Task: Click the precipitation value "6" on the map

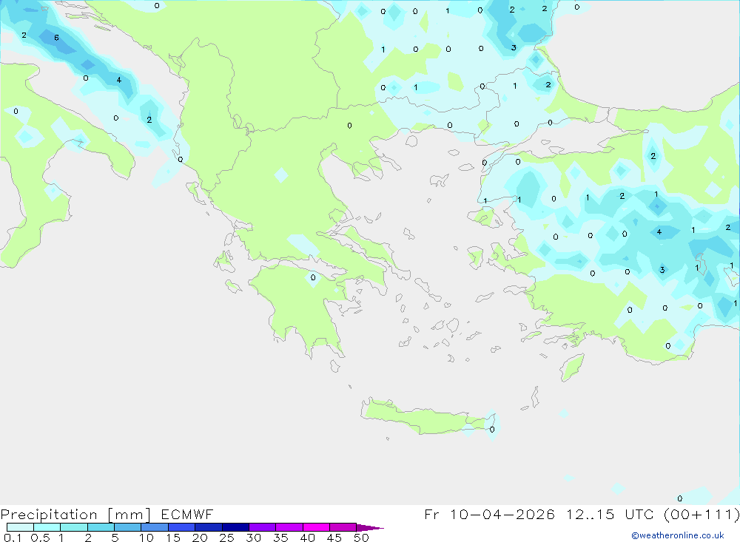Action: point(57,38)
